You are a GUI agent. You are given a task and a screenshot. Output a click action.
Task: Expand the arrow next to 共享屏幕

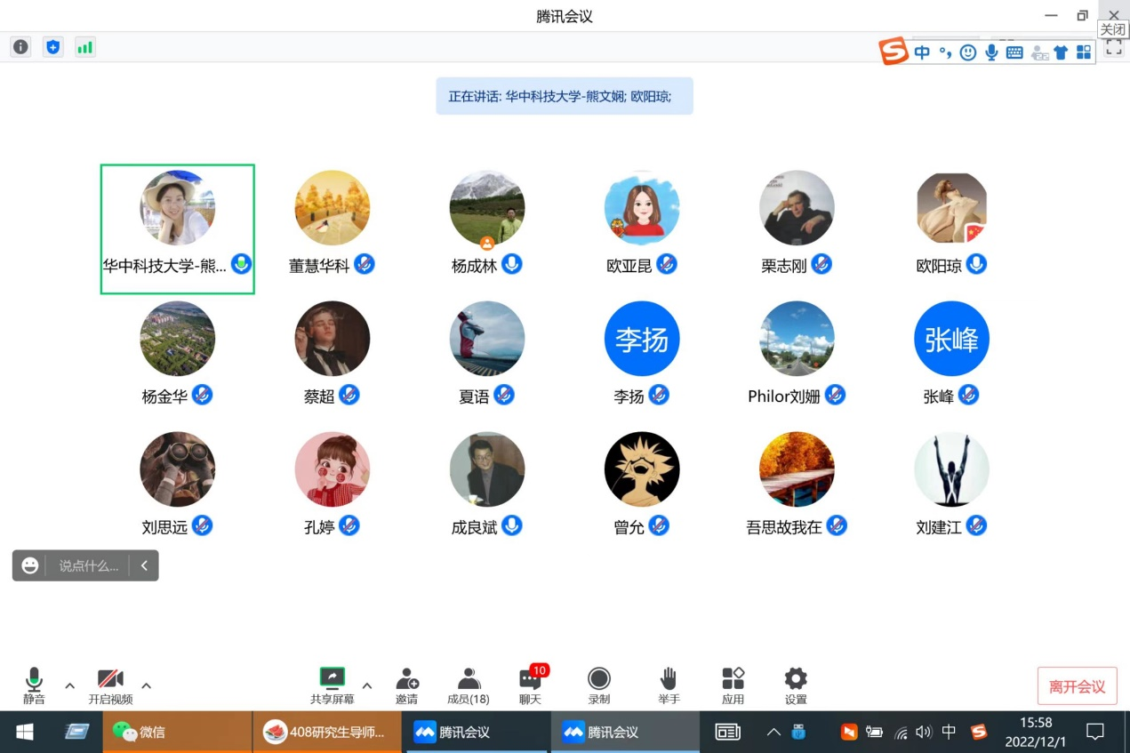366,685
